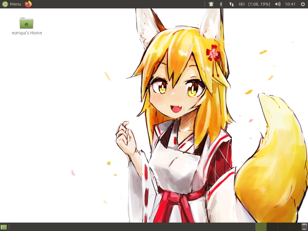Click the indicator applet's dotted grip handle
308x231 pixels.
click(x=205, y=4)
